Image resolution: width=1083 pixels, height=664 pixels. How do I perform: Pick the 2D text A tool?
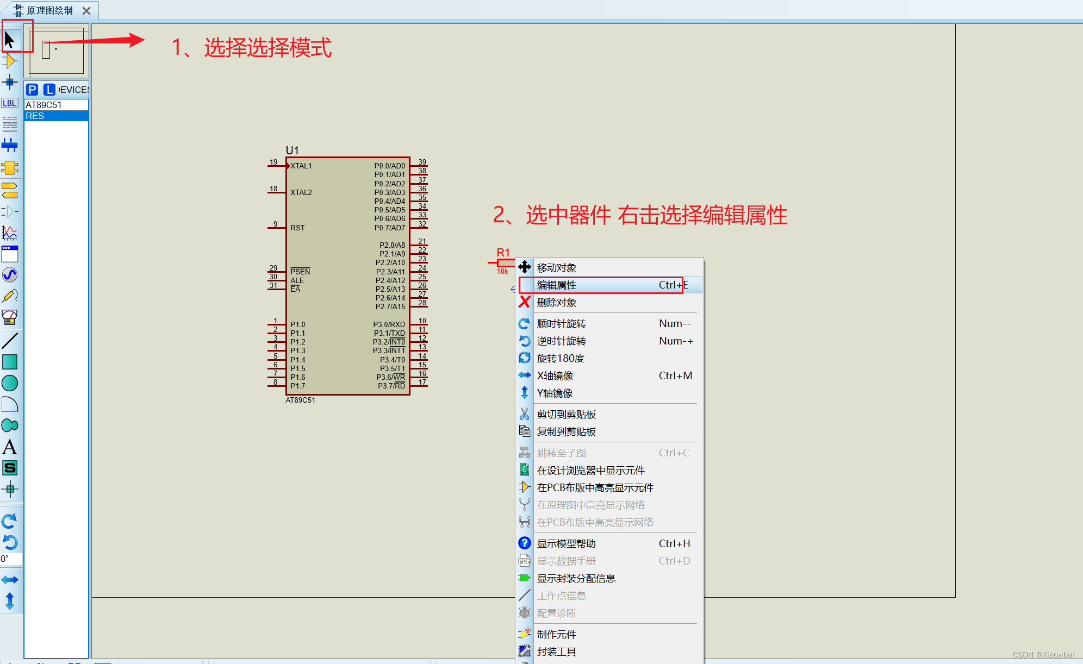(x=10, y=447)
